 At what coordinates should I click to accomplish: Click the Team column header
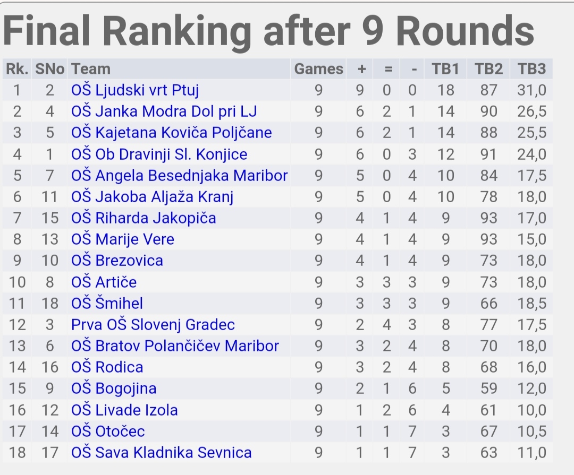click(91, 69)
